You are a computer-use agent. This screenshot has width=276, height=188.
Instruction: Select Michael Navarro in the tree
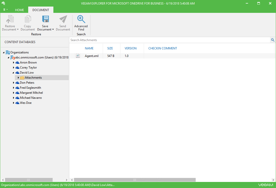coord(31,98)
